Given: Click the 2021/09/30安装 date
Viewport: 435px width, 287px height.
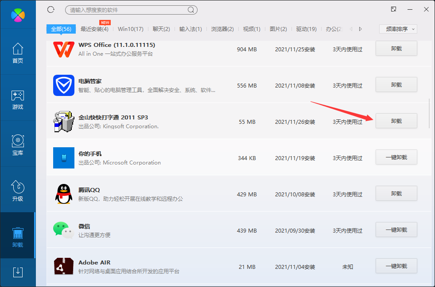Looking at the screenshot, I should point(295,231).
